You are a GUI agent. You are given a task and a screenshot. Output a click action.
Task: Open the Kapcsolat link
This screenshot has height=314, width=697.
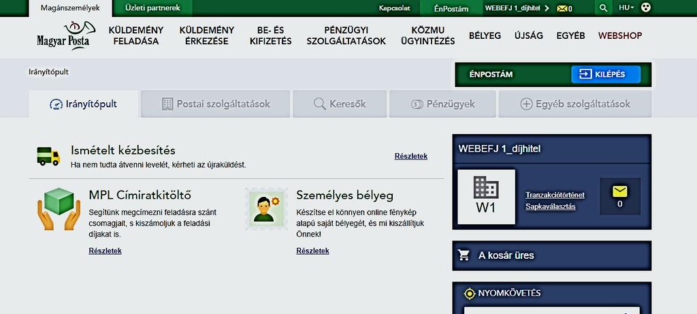tap(394, 8)
